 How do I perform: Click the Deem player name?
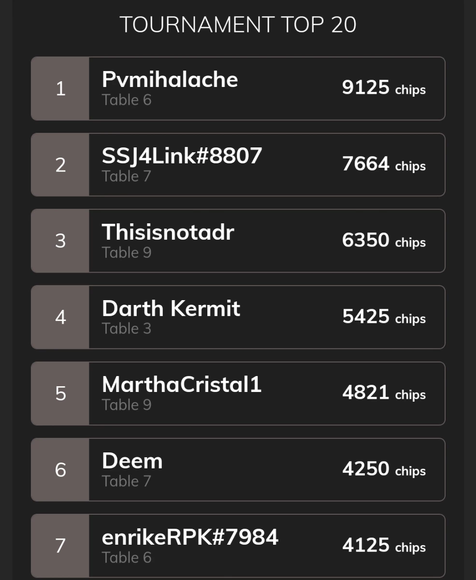coord(132,461)
